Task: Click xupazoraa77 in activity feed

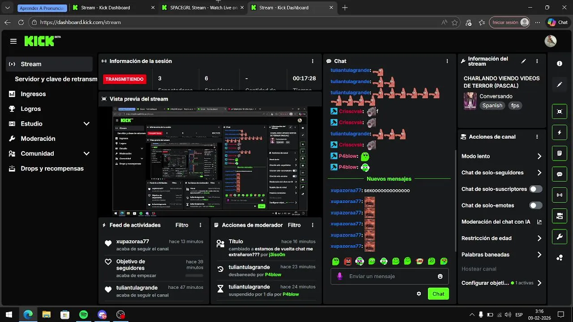Action: (133, 241)
